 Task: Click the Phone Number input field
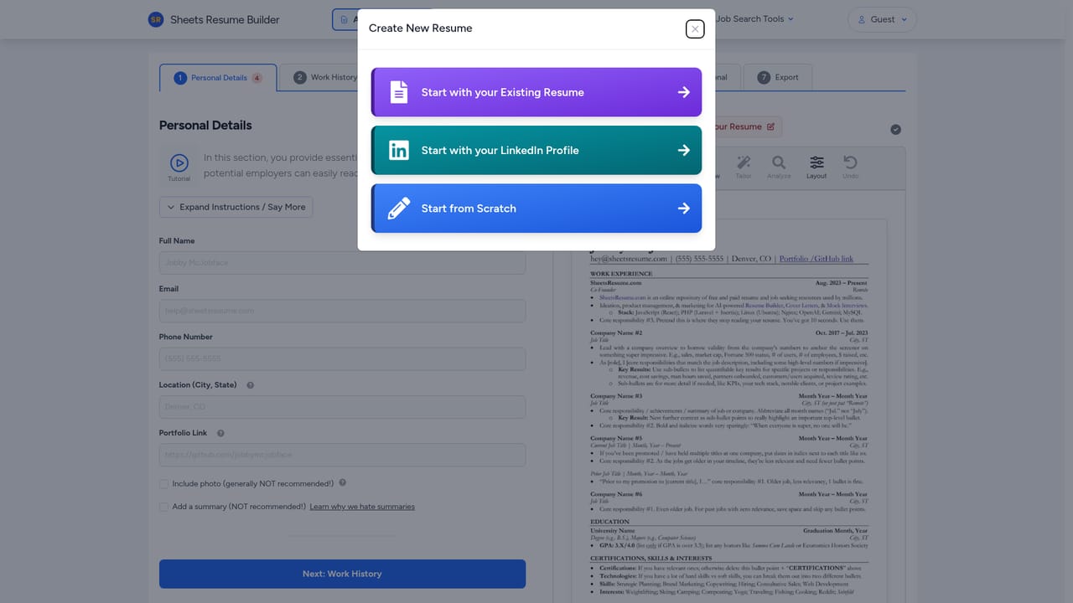tap(342, 358)
